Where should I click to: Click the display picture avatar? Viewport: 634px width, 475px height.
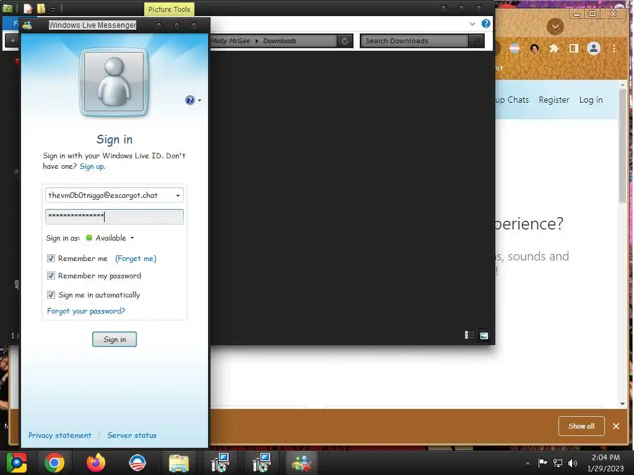coord(114,82)
